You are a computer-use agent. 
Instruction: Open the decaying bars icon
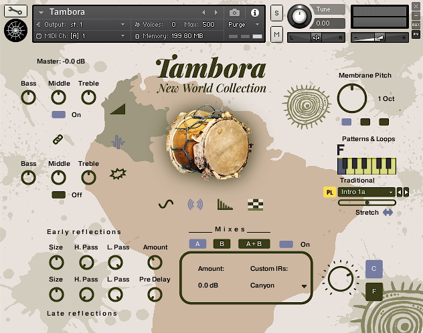225,205
